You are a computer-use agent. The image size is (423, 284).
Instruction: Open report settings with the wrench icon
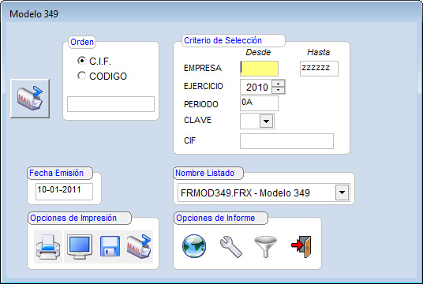tap(230, 246)
